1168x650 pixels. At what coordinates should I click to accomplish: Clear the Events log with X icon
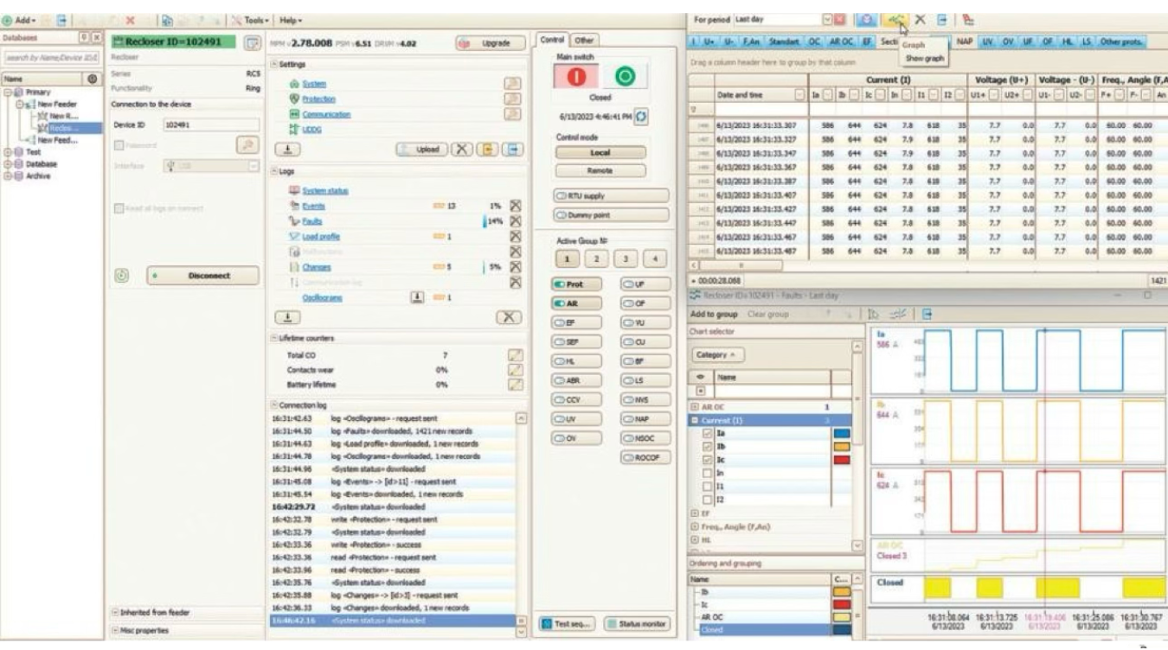[516, 205]
